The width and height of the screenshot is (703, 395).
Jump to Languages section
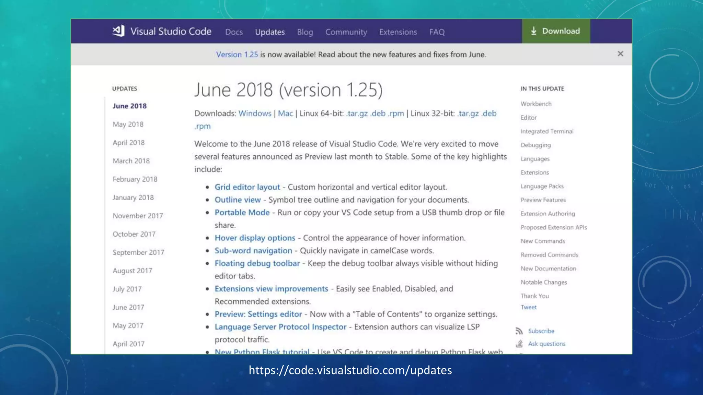535,159
